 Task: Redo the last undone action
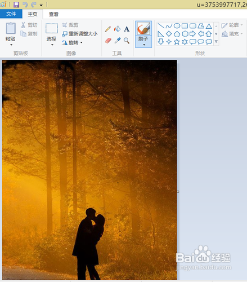34,5
